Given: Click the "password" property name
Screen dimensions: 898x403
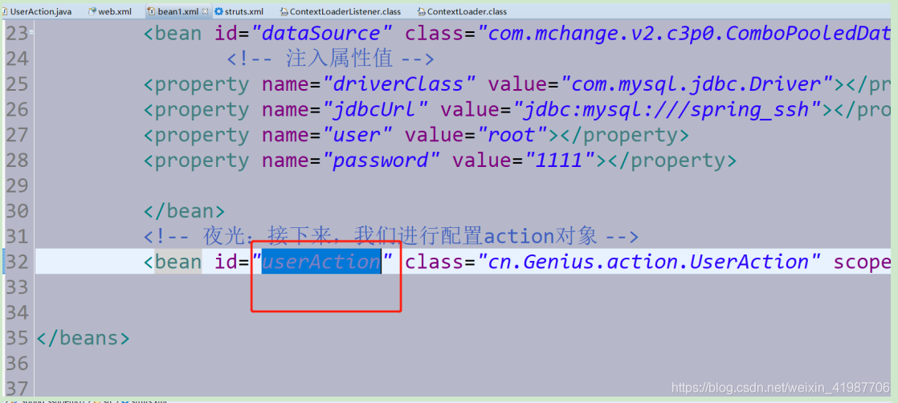Looking at the screenshot, I should [381, 161].
